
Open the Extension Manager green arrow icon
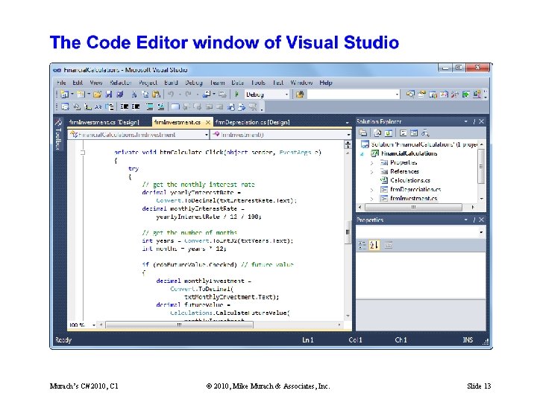465,94
